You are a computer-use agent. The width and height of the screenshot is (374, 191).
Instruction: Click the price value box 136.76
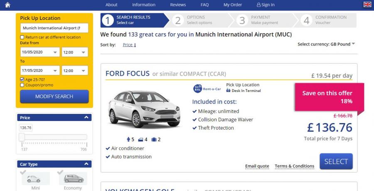26,128
